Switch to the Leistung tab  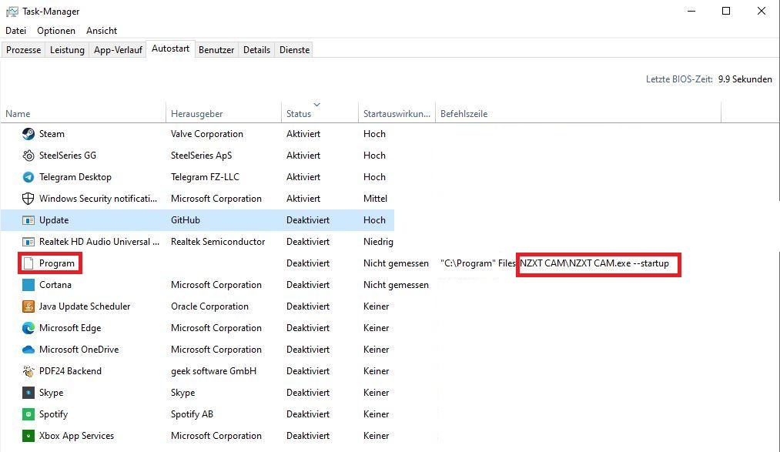point(67,50)
